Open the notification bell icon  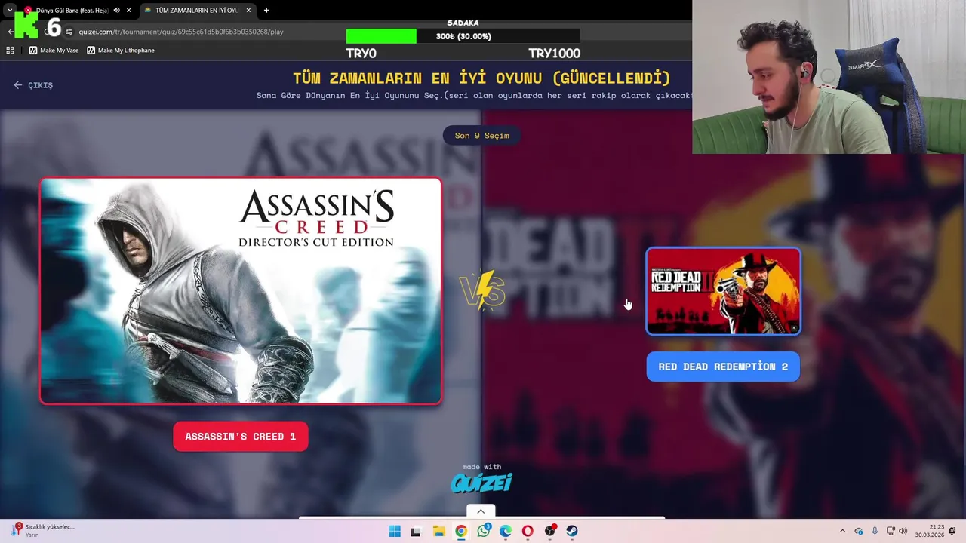click(952, 531)
